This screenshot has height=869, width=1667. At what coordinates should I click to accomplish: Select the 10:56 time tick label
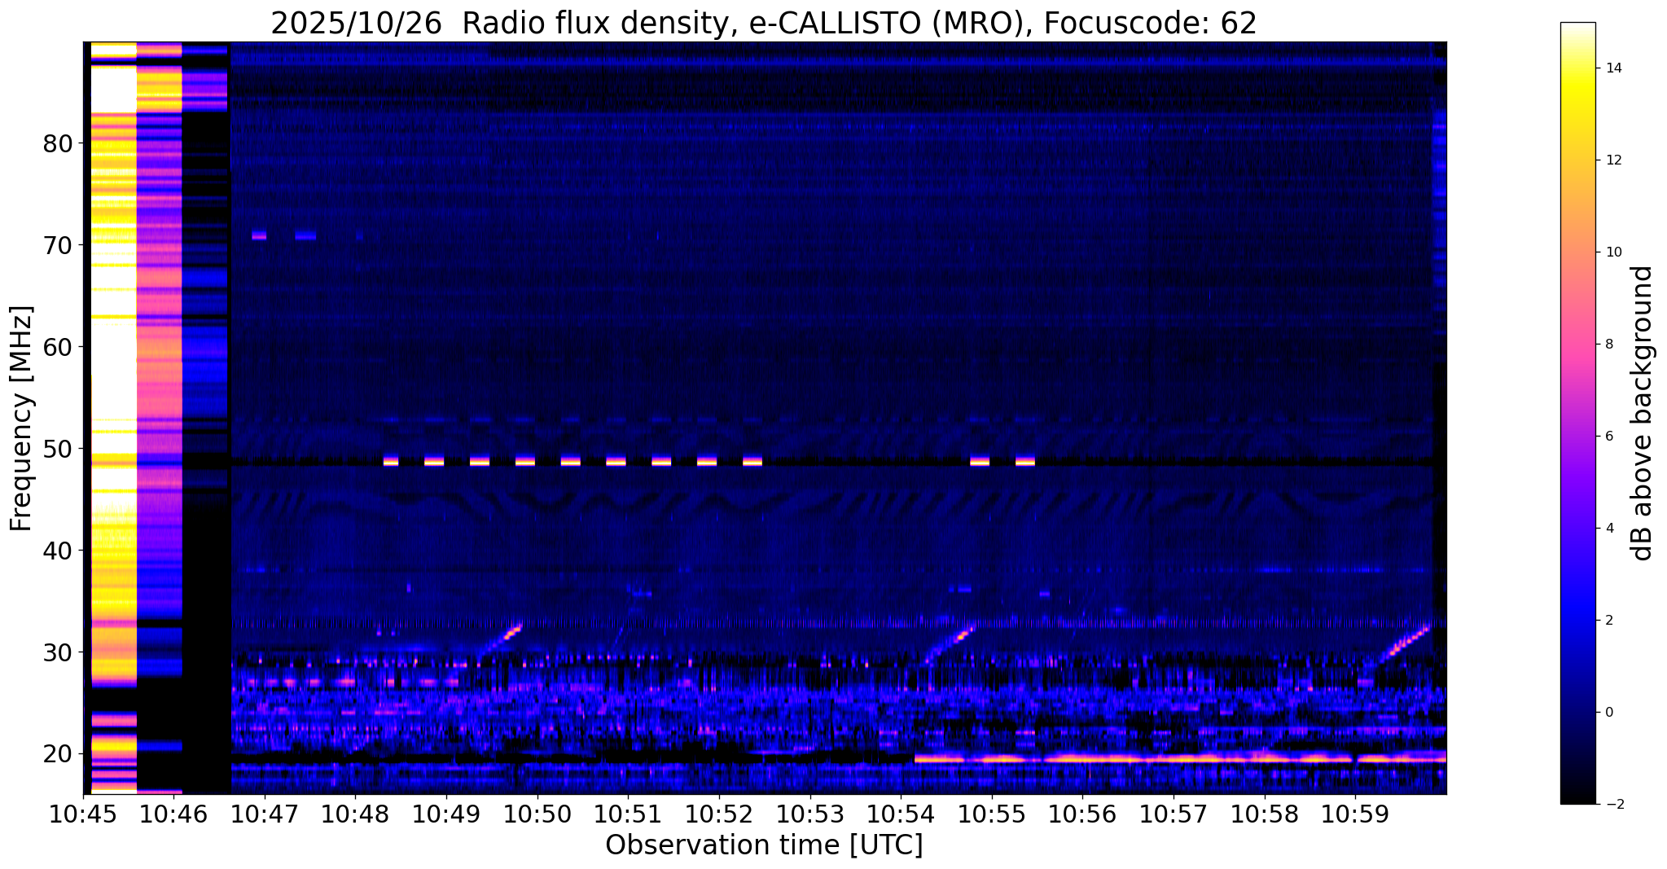tap(1083, 814)
